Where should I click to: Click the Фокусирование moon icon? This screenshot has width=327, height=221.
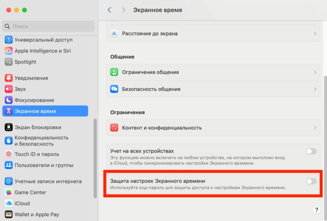coord(8,100)
